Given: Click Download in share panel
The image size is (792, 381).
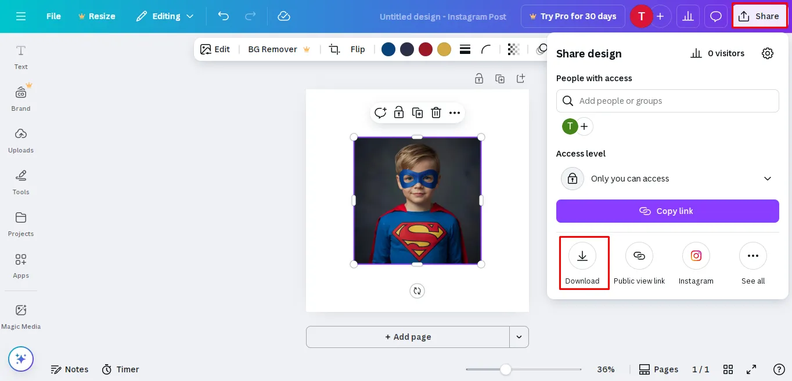Looking at the screenshot, I should (582, 264).
